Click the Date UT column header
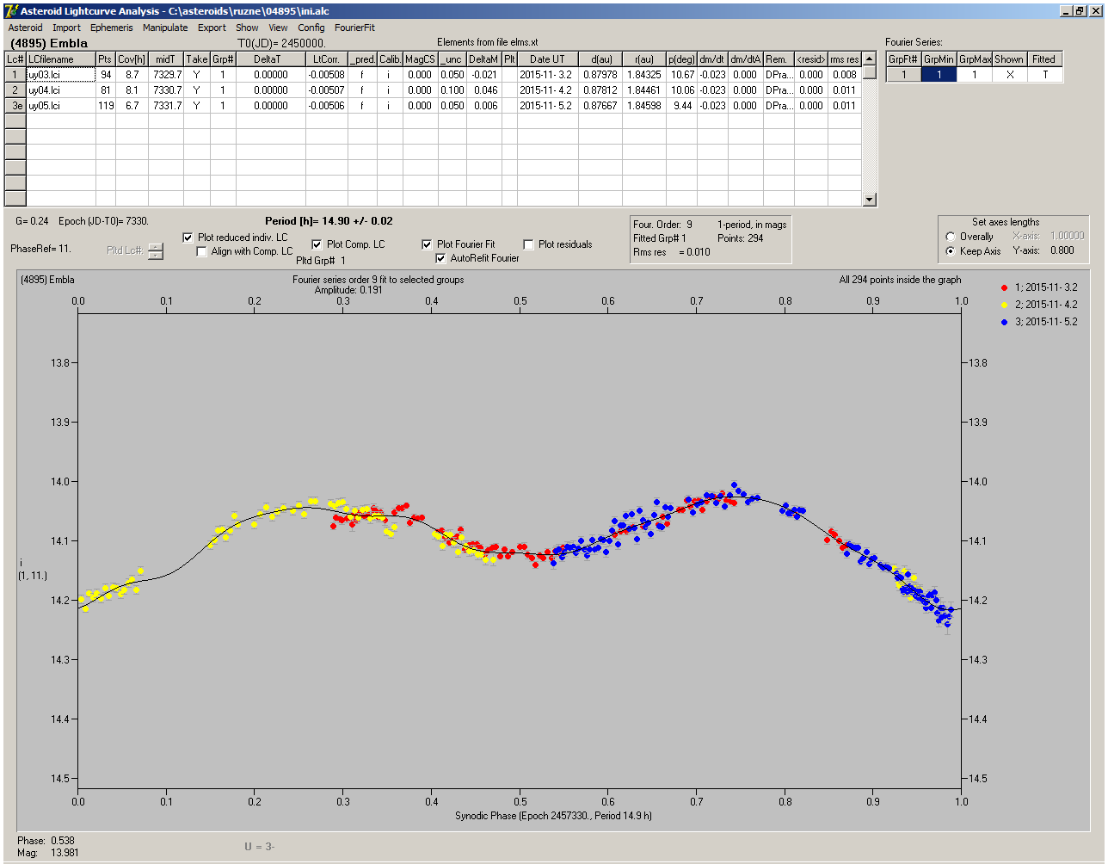This screenshot has height=864, width=1108. click(547, 59)
